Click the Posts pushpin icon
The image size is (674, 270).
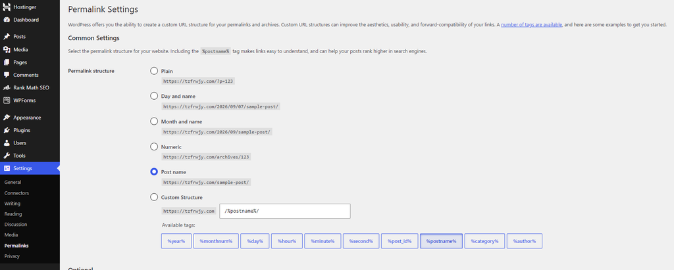(x=7, y=37)
